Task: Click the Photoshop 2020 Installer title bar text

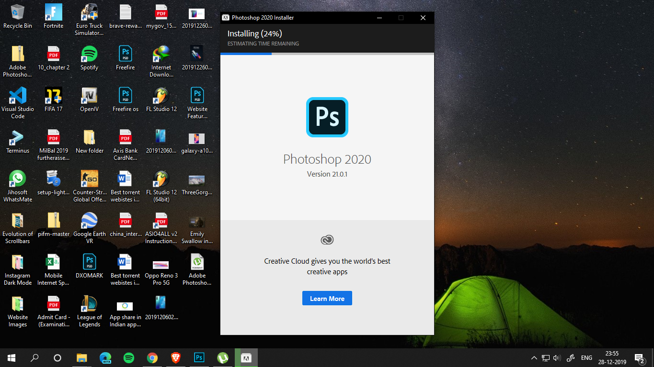Action: coord(263,18)
